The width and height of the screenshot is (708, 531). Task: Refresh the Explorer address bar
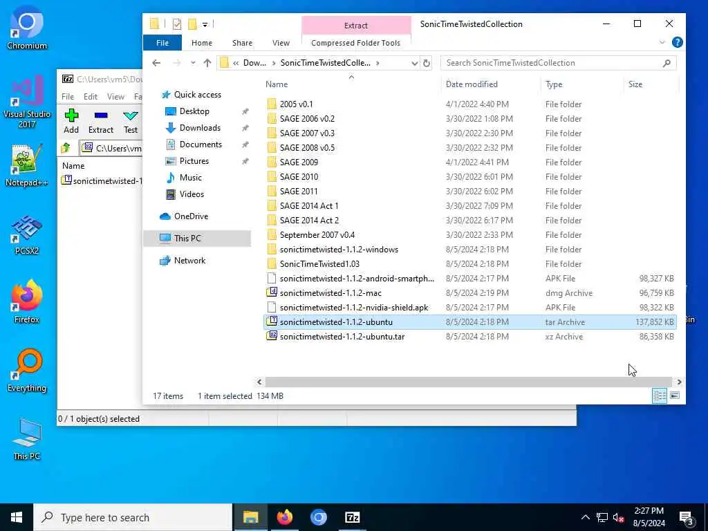click(x=426, y=63)
